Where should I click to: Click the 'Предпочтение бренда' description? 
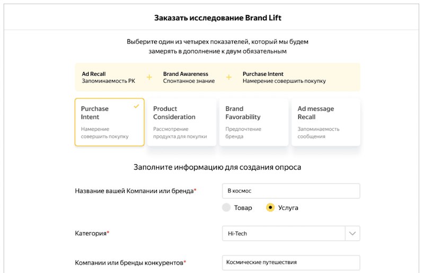(x=243, y=133)
